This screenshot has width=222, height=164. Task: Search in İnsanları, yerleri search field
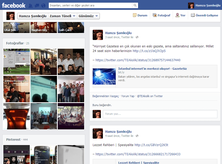pos(91,5)
